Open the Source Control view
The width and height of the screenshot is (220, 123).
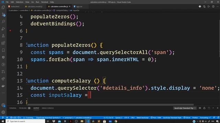tap(3, 14)
